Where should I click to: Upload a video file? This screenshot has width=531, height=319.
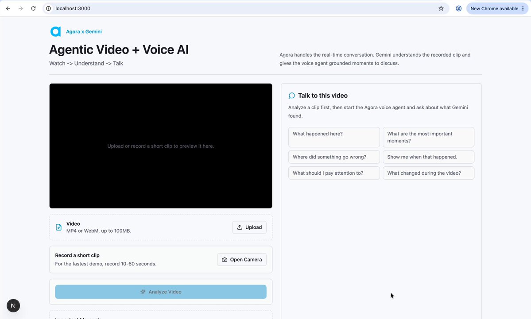(x=249, y=227)
